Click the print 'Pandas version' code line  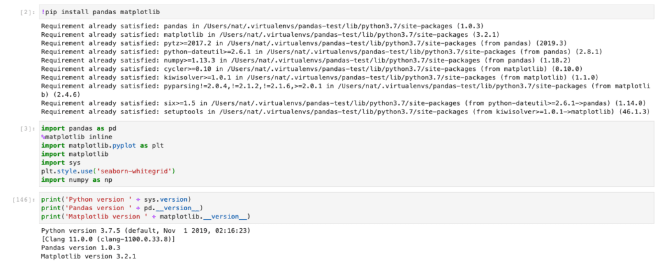pos(122,208)
